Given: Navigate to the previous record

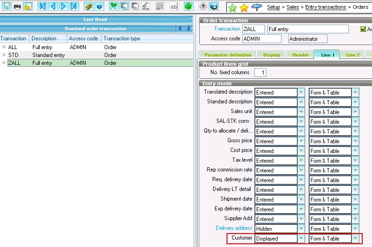Looking at the screenshot, I should click(53, 6).
